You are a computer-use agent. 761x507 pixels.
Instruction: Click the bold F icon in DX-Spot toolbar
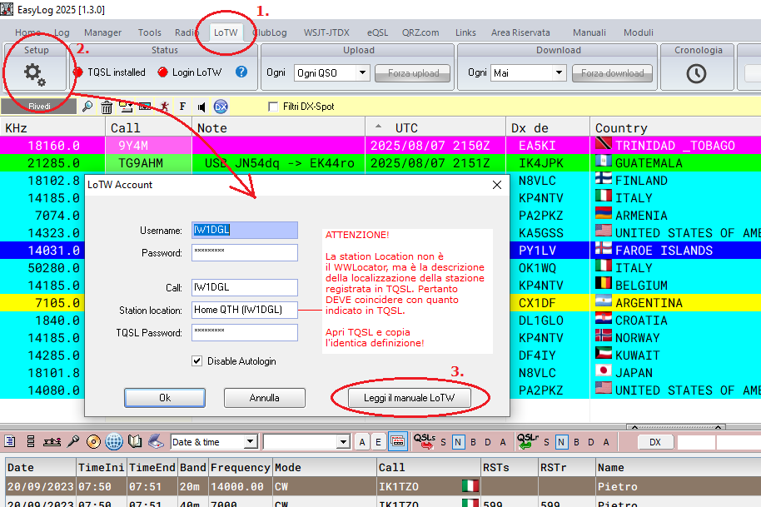click(x=182, y=107)
